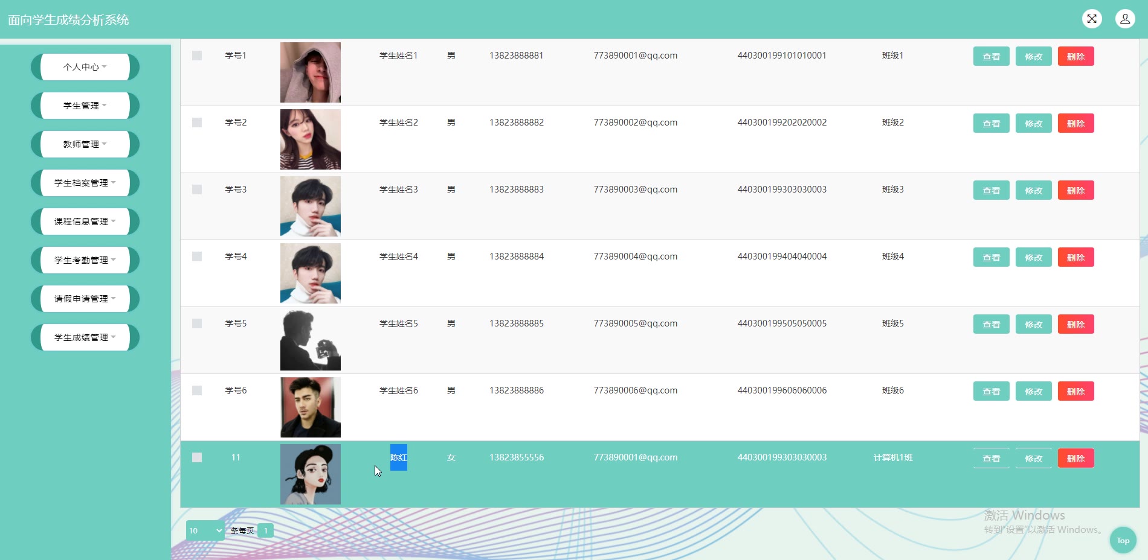Open 查看 for 学生姓名5

991,324
